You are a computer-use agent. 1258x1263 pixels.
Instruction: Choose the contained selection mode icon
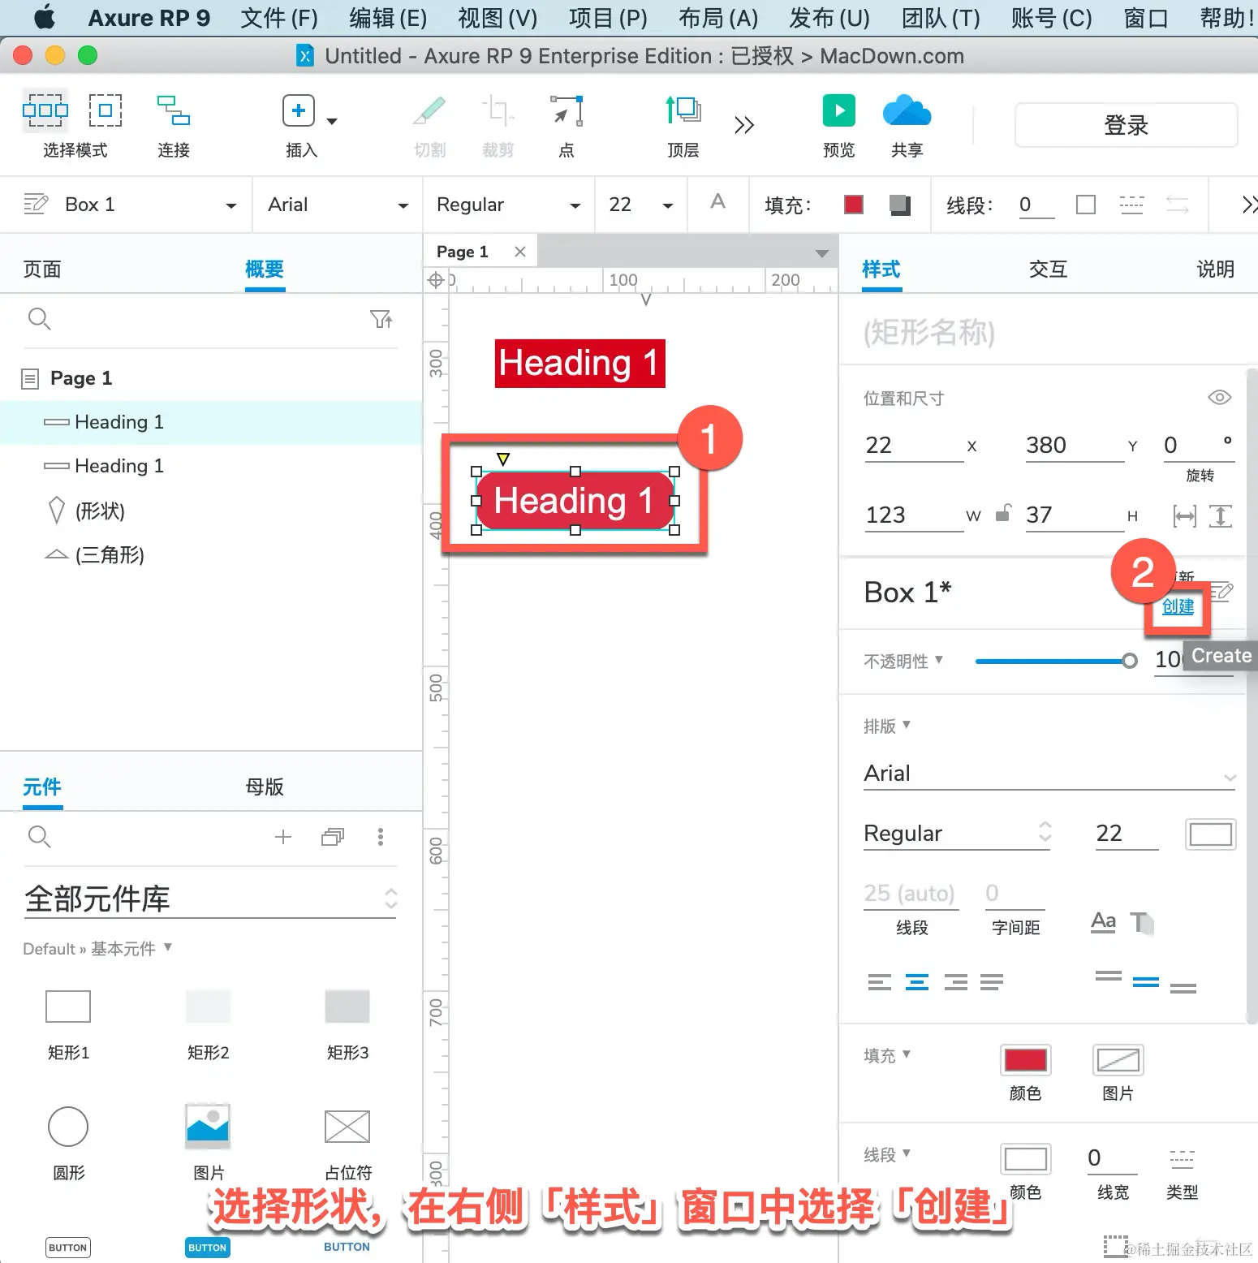[106, 110]
